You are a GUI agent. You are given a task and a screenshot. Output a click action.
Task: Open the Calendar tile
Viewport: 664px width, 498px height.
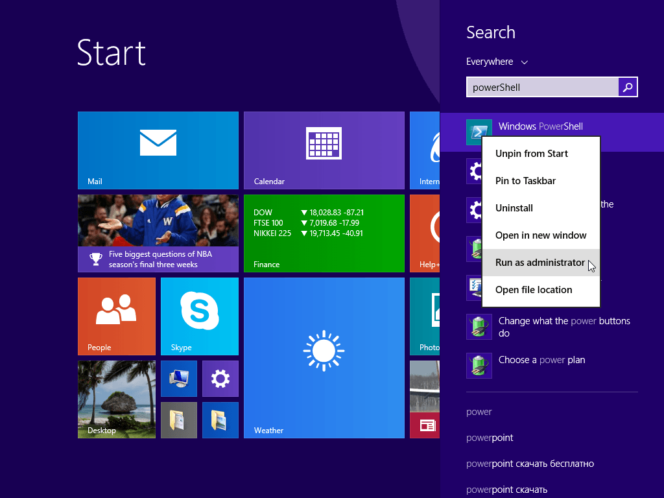324,150
